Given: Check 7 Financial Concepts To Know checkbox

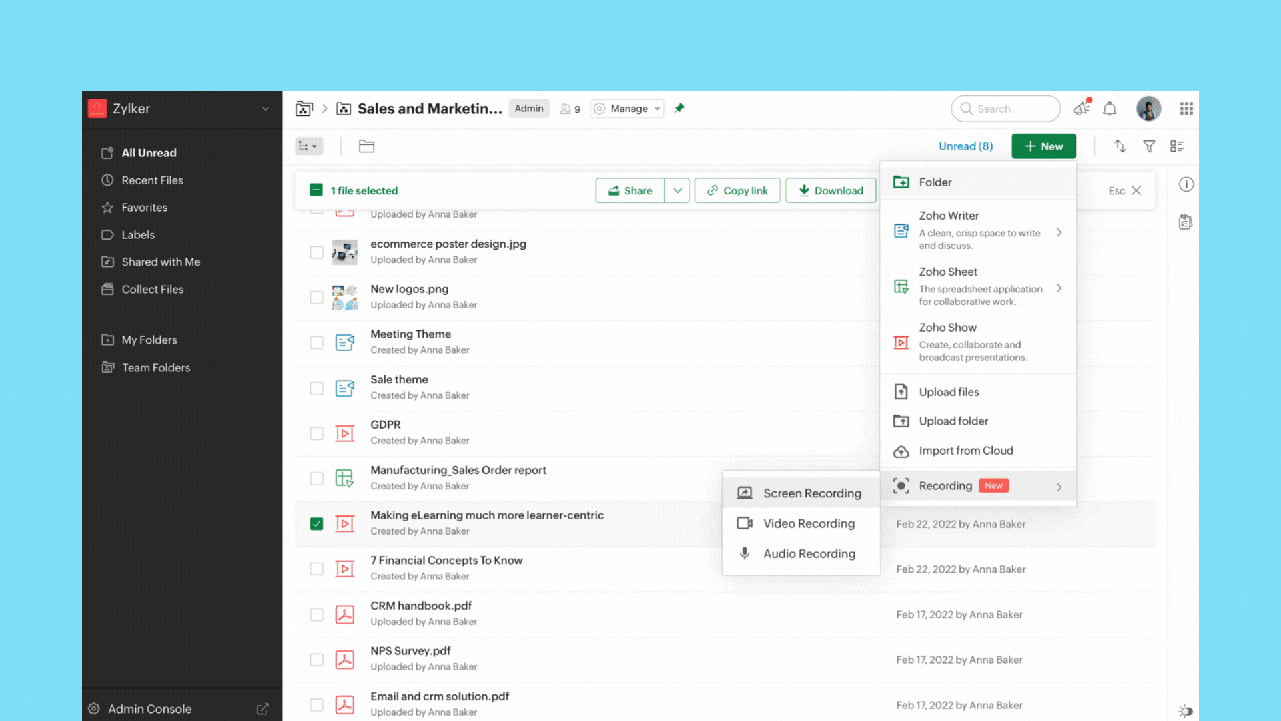Looking at the screenshot, I should pyautogui.click(x=316, y=569).
